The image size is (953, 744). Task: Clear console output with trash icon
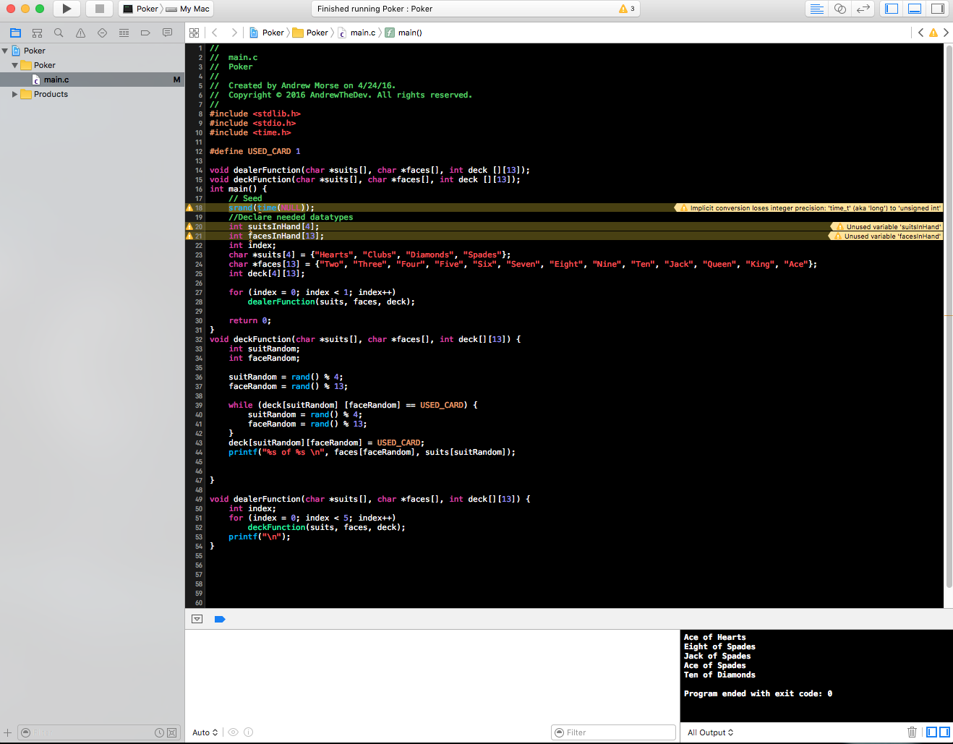coord(912,732)
